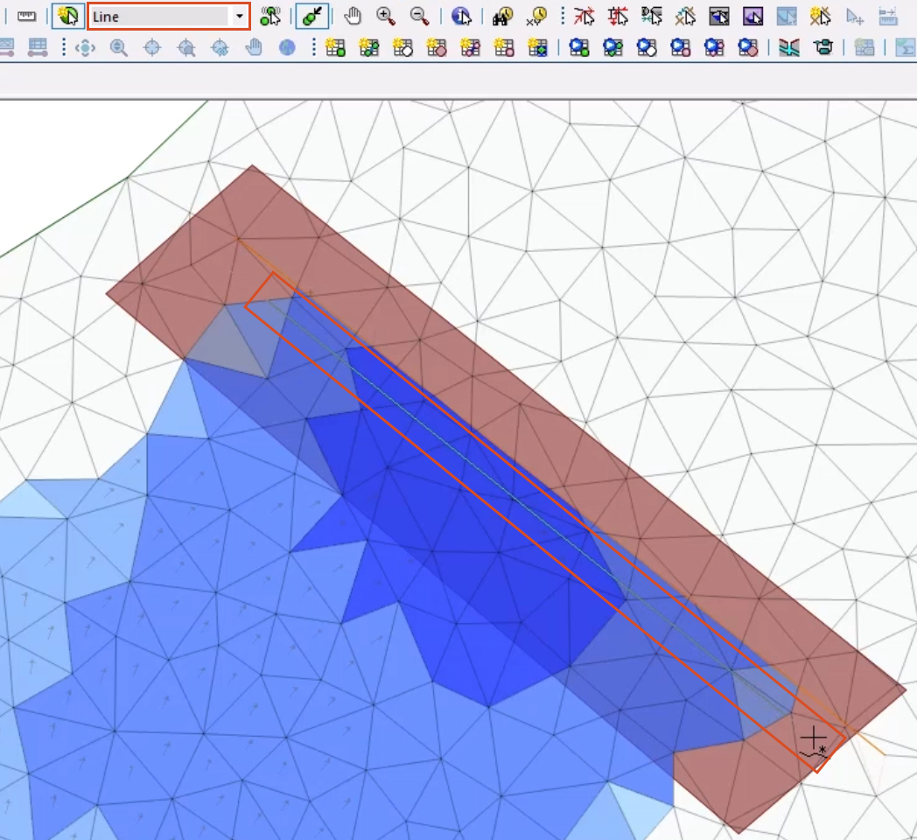Open the binoculars with clock find tool
Image resolution: width=917 pixels, height=840 pixels.
pos(502,17)
